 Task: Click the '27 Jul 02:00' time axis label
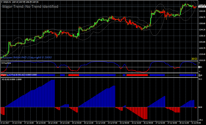(x=161, y=123)
